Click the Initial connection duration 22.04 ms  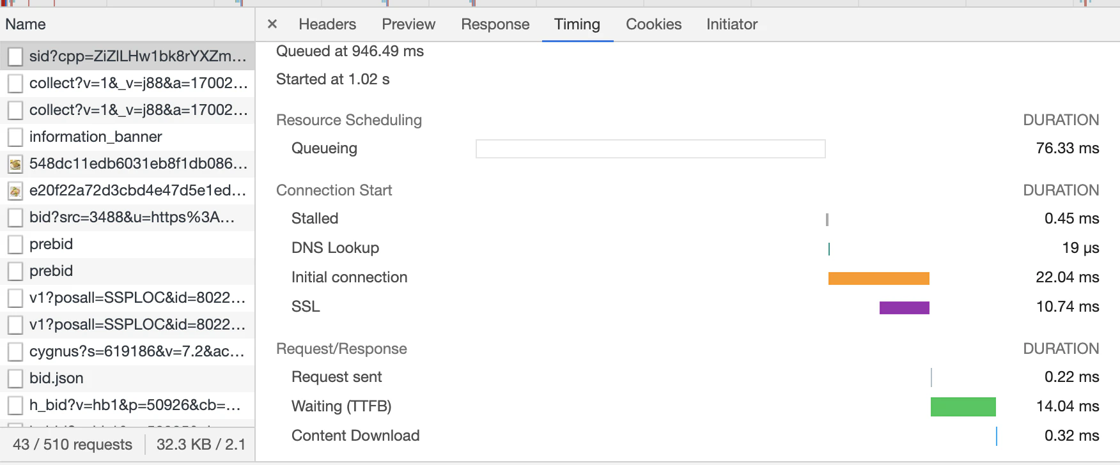coord(1068,277)
